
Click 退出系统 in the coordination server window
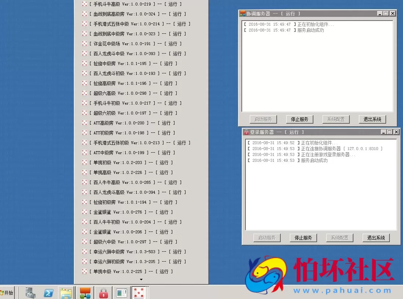click(372, 119)
